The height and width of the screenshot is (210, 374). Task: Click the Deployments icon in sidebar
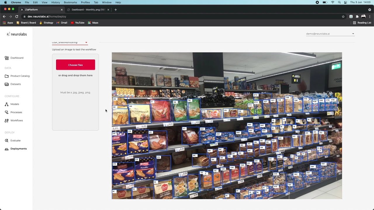[7, 149]
